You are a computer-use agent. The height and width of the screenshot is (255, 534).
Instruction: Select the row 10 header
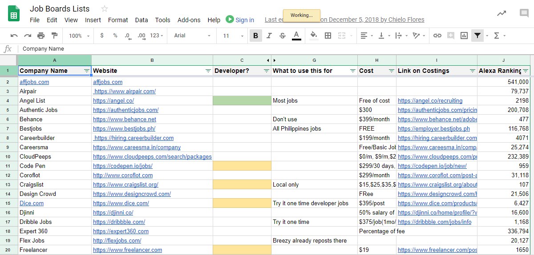pyautogui.click(x=8, y=157)
